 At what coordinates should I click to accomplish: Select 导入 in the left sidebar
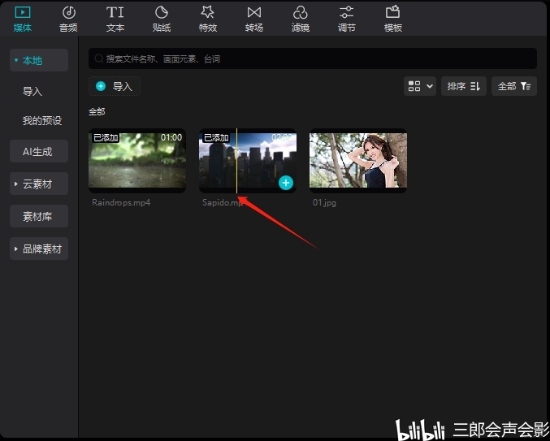[x=32, y=92]
